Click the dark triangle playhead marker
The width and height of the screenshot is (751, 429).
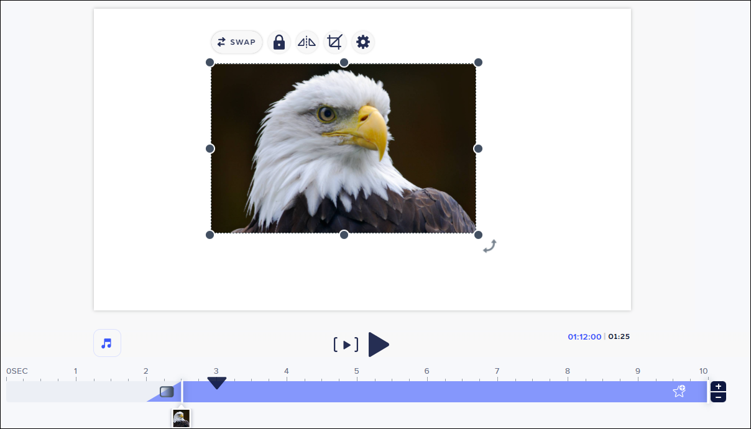point(216,383)
